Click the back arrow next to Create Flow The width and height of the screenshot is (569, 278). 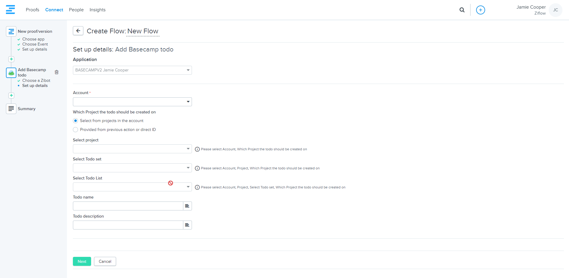(x=78, y=31)
